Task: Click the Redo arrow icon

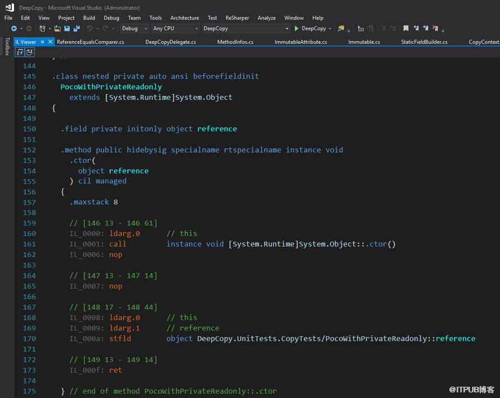Action: pyautogui.click(x=105, y=29)
